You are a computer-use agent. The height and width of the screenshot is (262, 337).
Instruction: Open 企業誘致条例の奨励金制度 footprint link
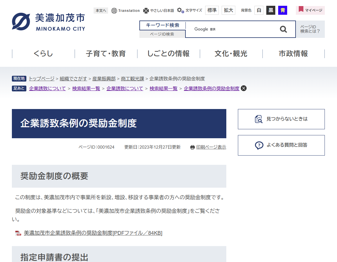click(x=212, y=88)
